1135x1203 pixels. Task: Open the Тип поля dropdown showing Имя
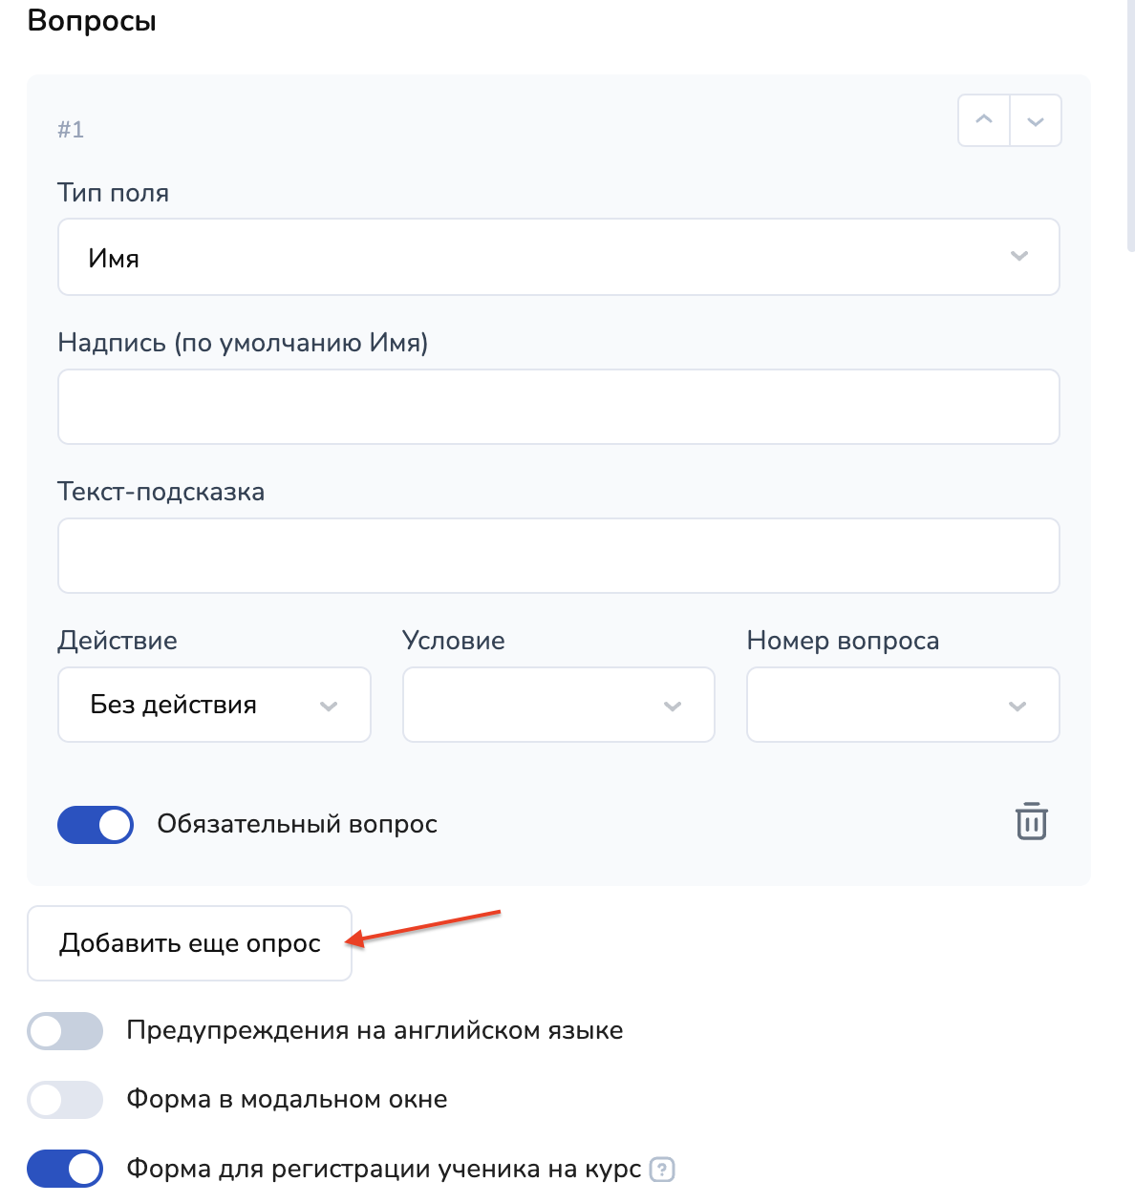tap(559, 257)
